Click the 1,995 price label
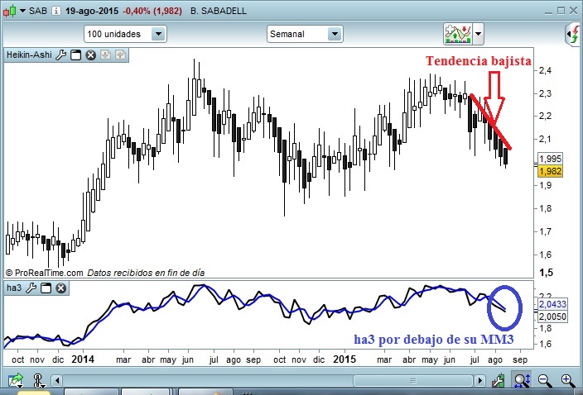 550,159
